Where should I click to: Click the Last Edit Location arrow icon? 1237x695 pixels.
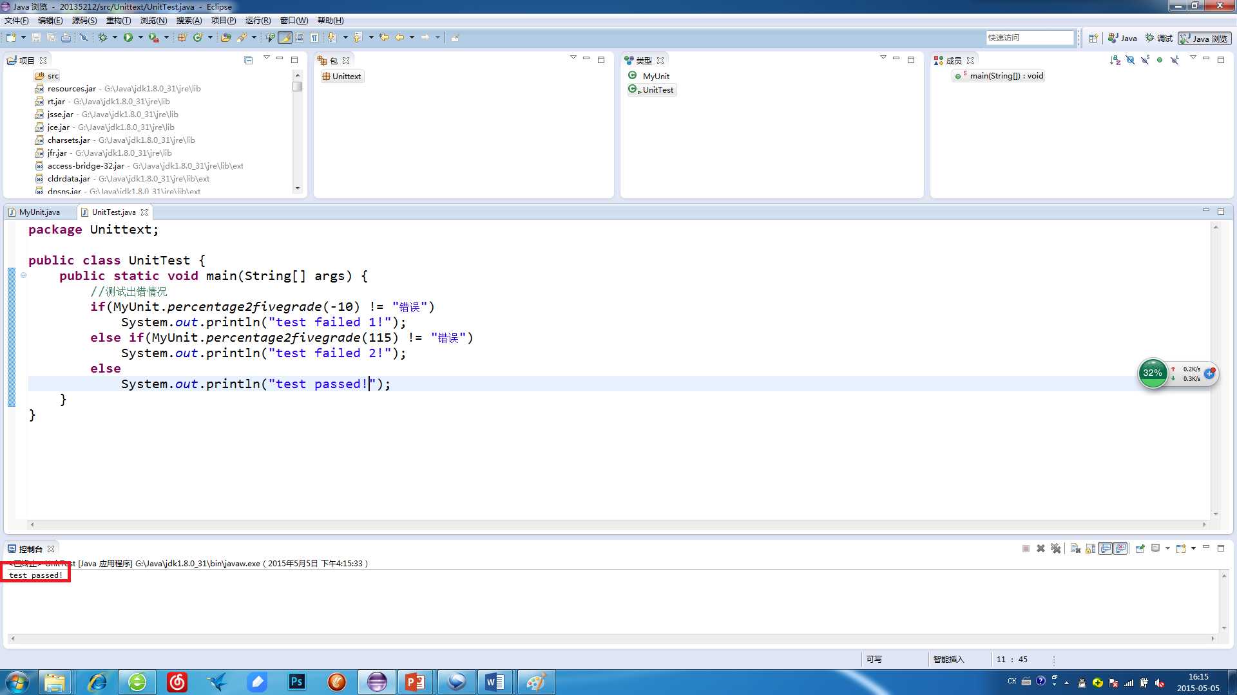[x=384, y=37]
